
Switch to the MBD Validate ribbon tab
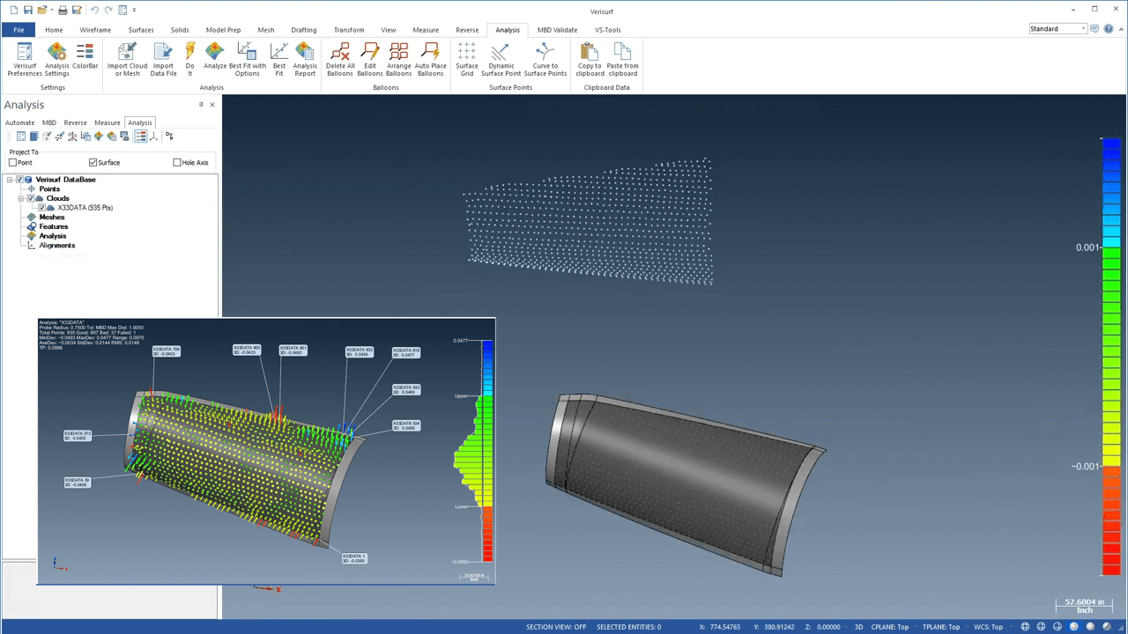click(x=557, y=29)
